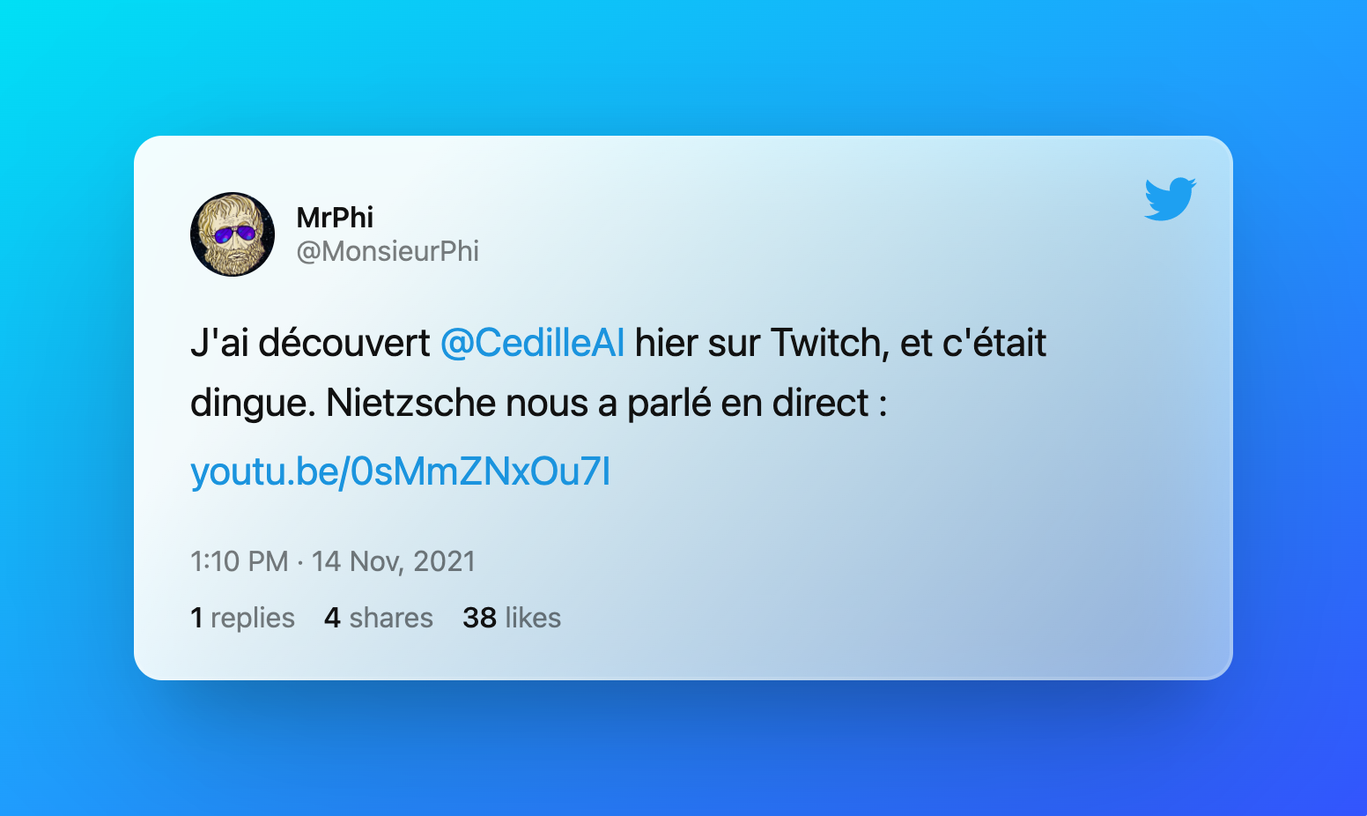
Task: View the 38 likes count
Action: pyautogui.click(x=512, y=618)
